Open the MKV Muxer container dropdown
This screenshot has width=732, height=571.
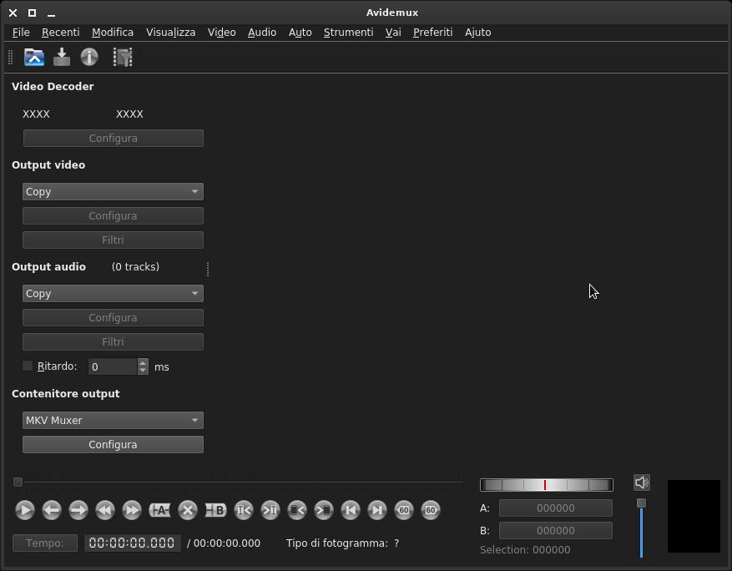(113, 420)
